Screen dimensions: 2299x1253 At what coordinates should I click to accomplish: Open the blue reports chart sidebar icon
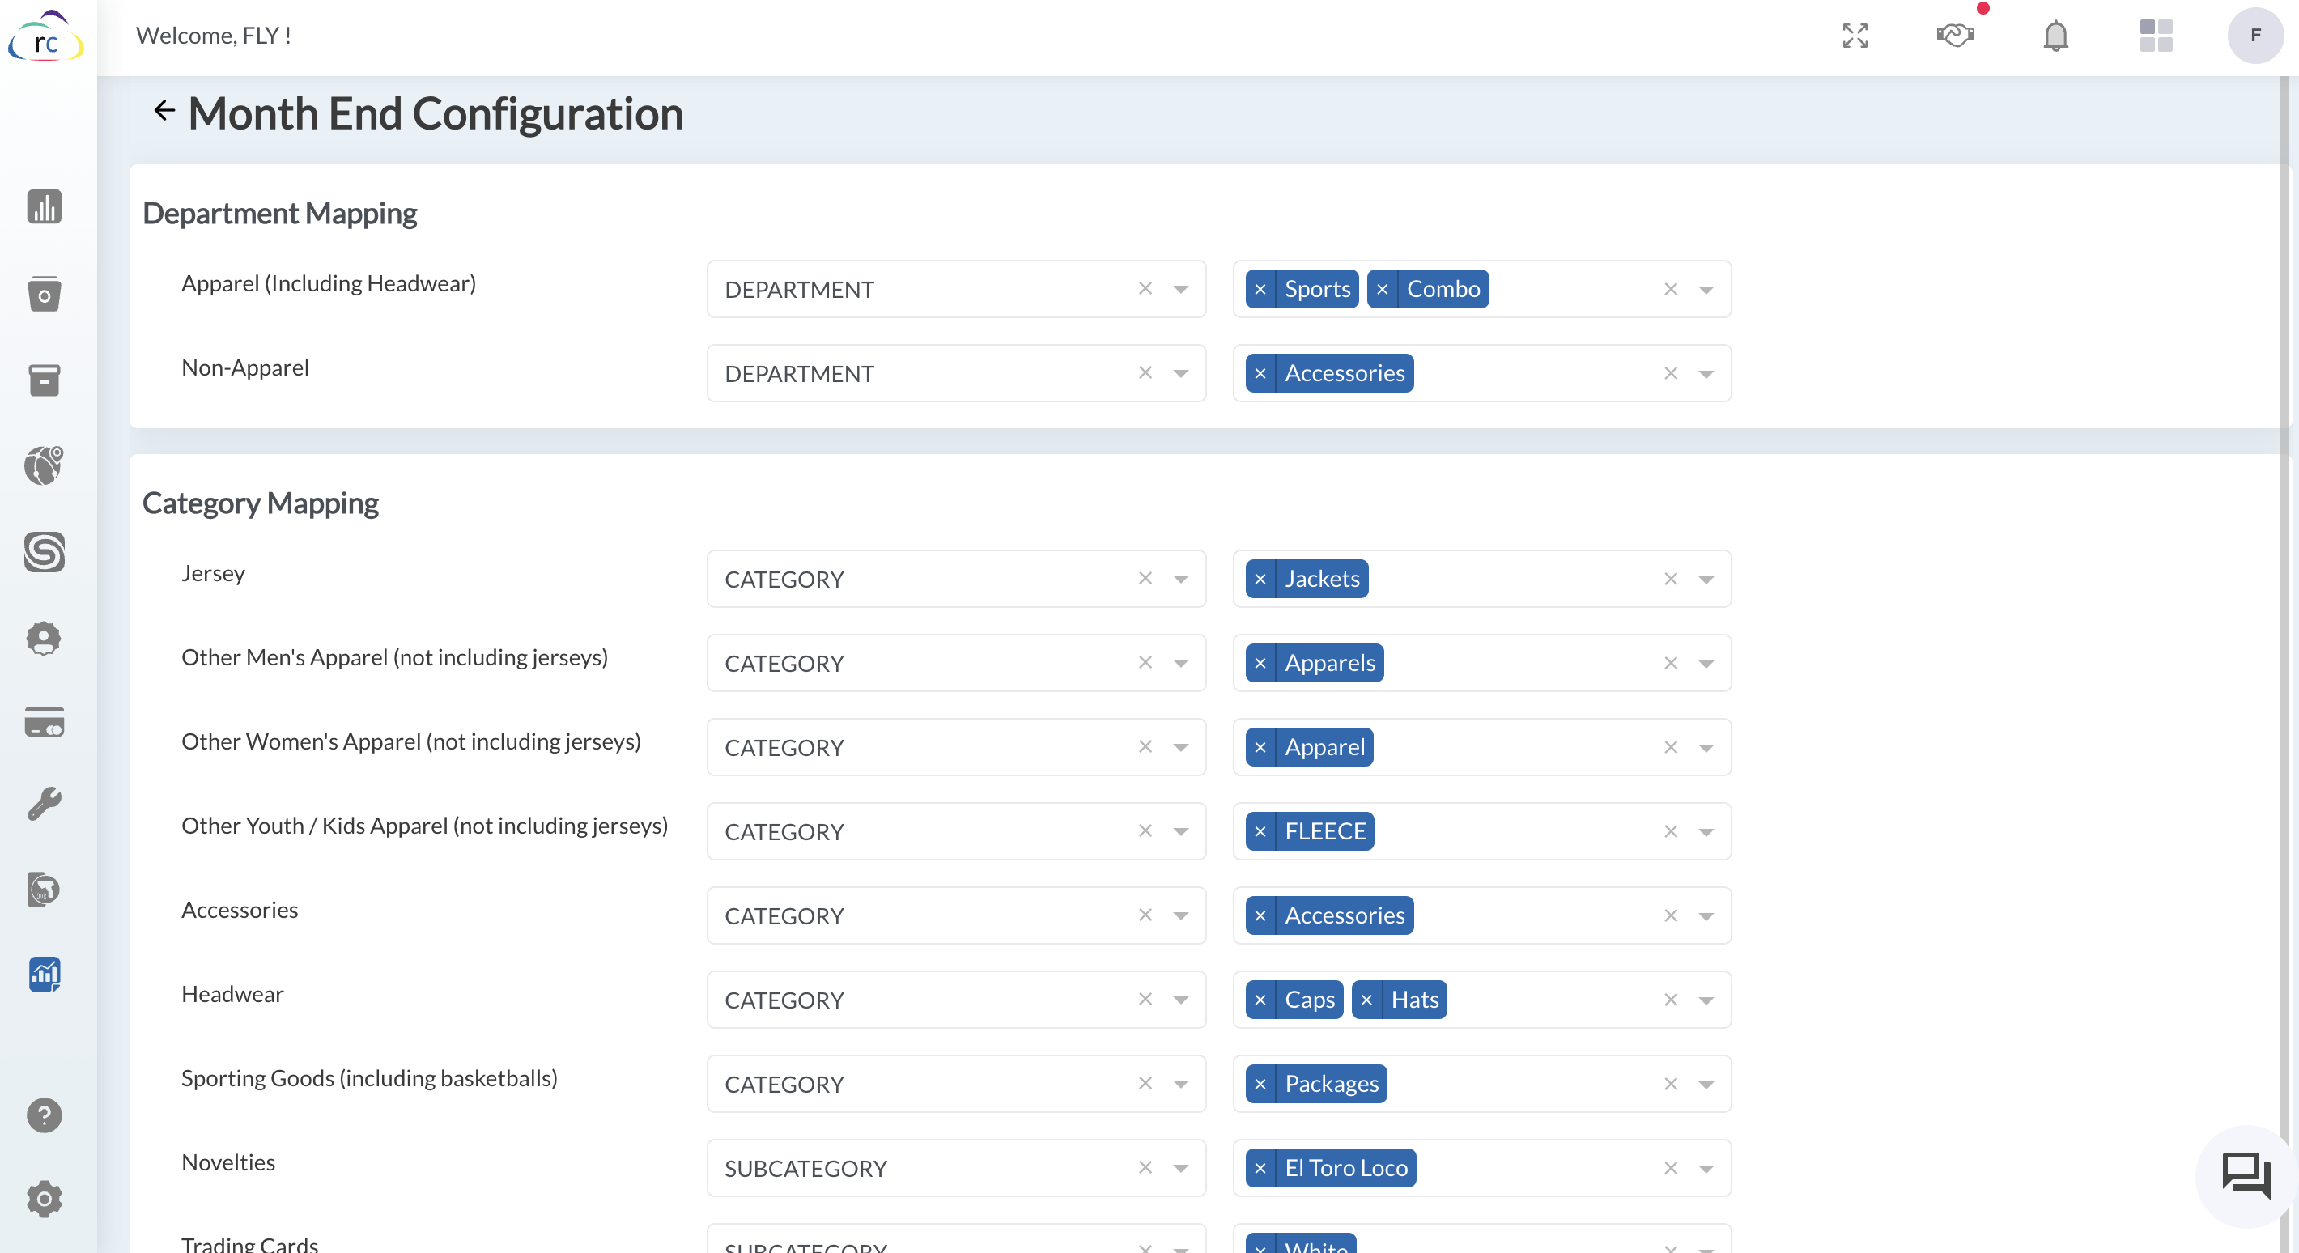point(44,974)
